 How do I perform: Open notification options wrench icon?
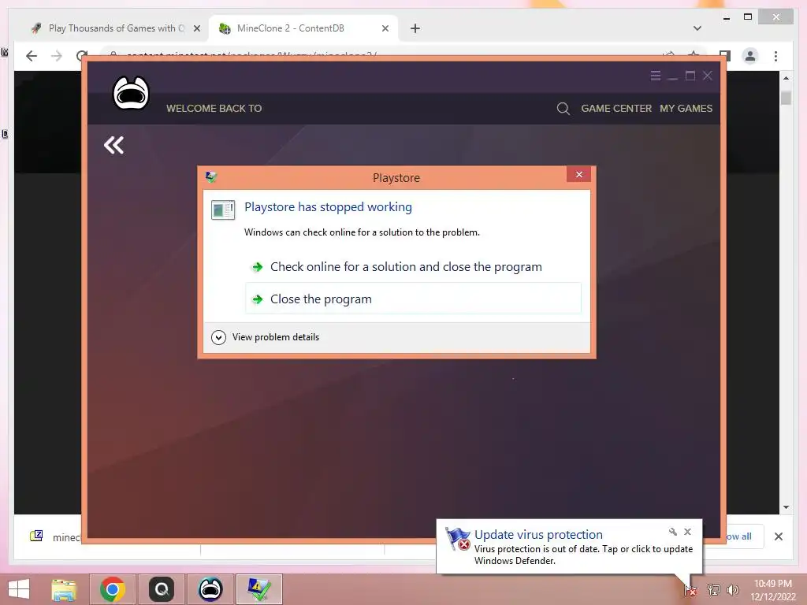pos(673,532)
